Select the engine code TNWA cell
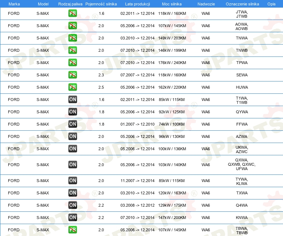 pyautogui.click(x=242, y=38)
